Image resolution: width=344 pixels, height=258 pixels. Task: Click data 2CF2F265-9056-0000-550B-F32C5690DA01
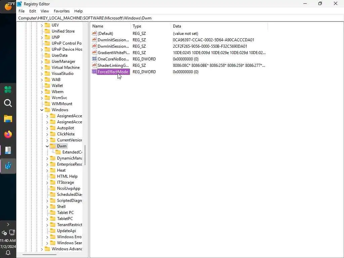210,46
